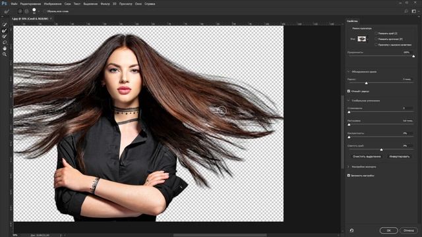Switch to the Свойства panel tab
This screenshot has width=422, height=237.
click(x=352, y=21)
